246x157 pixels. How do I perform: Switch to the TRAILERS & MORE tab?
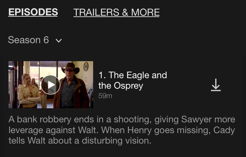(116, 12)
